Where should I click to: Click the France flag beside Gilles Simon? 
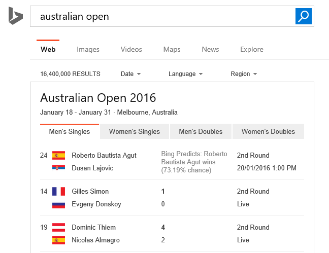(x=58, y=191)
